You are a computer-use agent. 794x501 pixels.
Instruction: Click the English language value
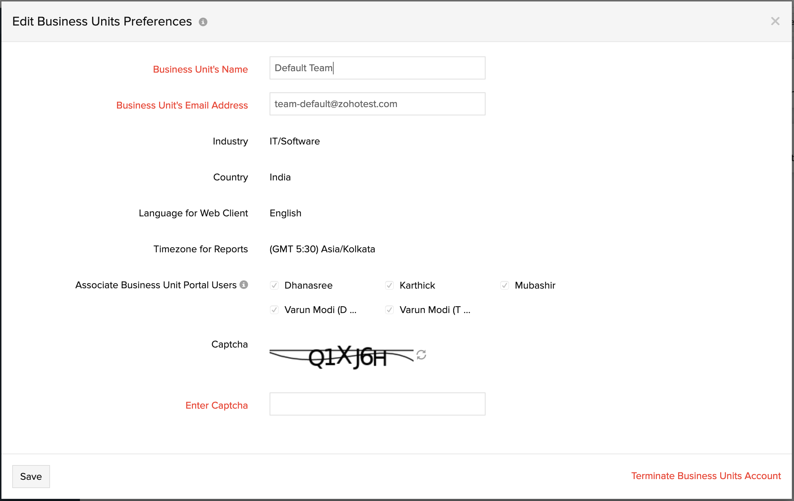[285, 213]
